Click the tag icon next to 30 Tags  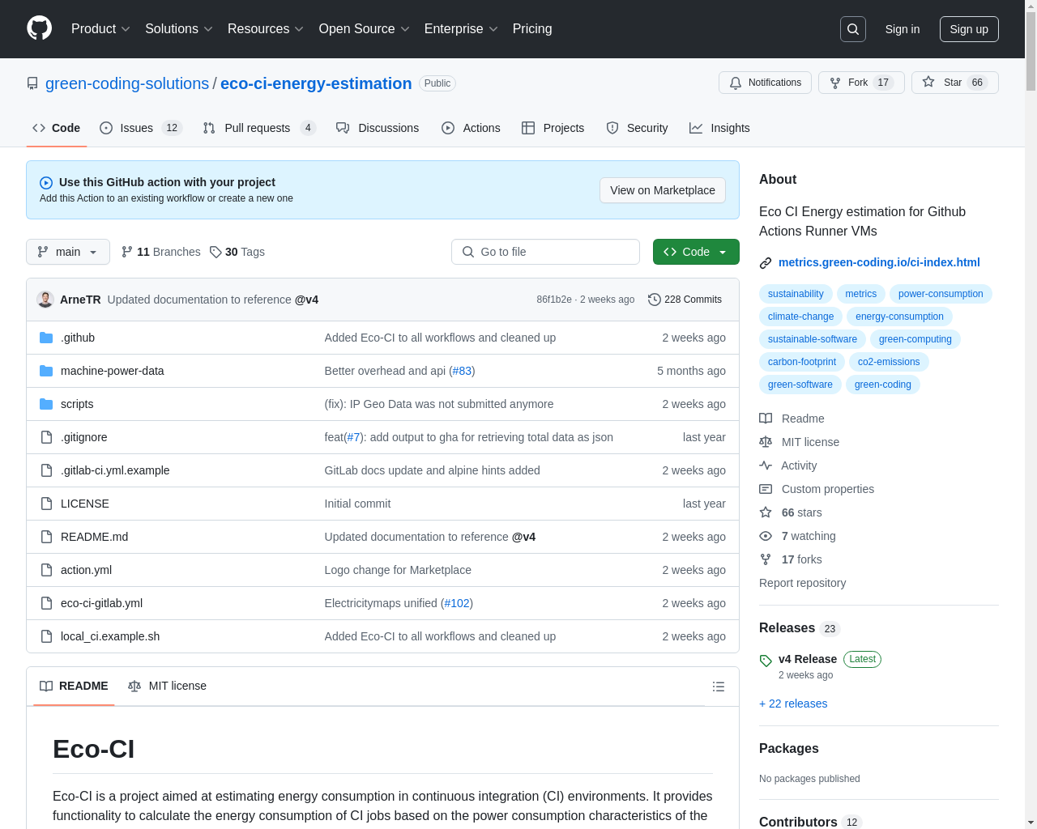[216, 252]
